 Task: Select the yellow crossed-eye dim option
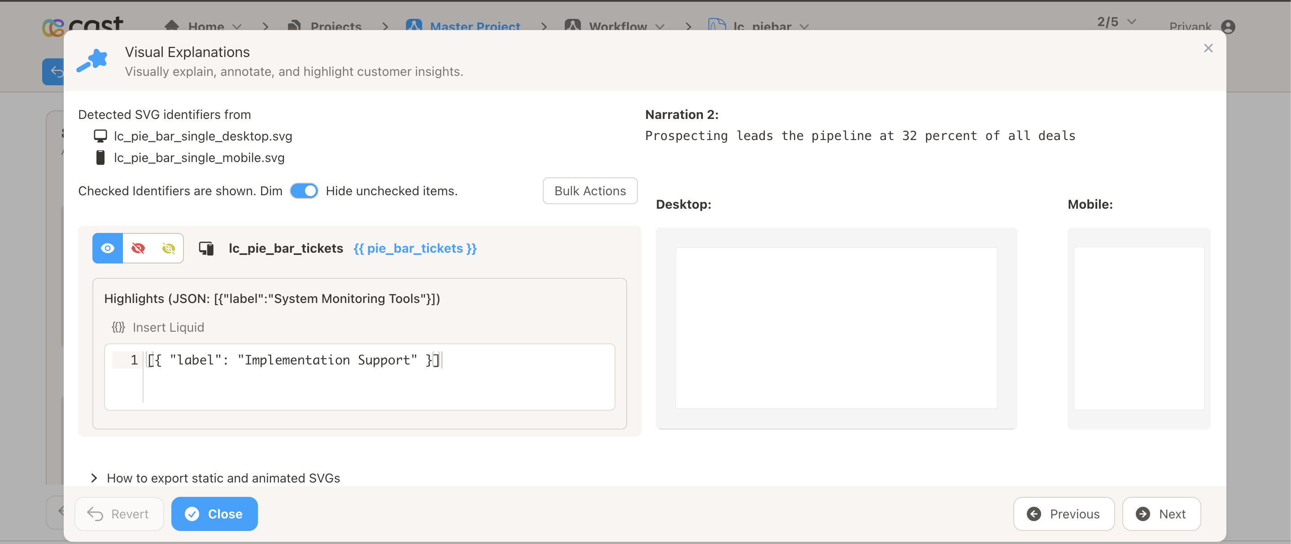tap(168, 248)
